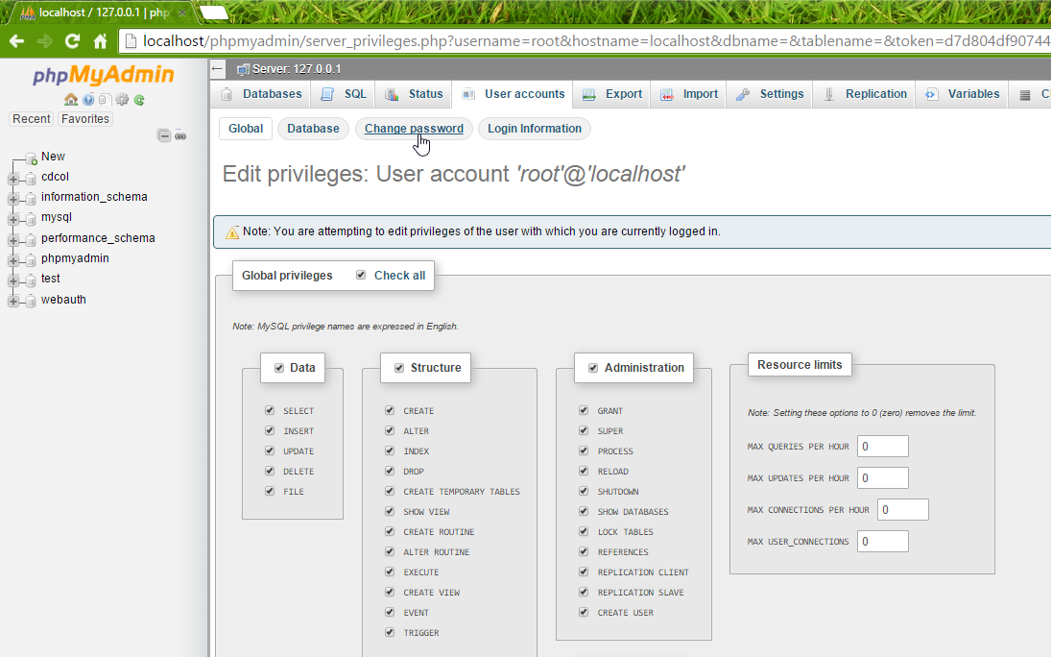The height and width of the screenshot is (657, 1051).
Task: Expand the information_schema database node
Action: click(x=12, y=200)
